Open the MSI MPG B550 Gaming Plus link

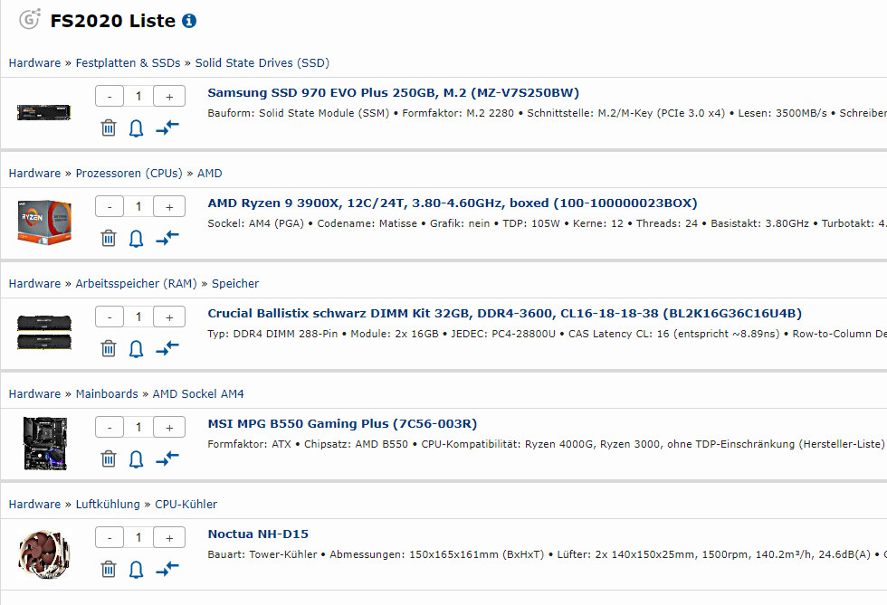342,424
